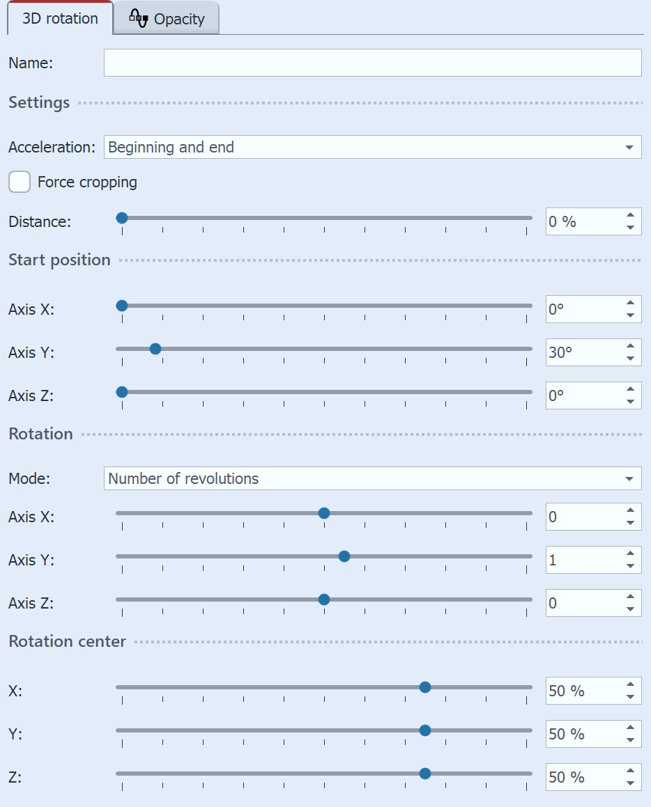Click the Axis Z start position slider handle

[122, 391]
